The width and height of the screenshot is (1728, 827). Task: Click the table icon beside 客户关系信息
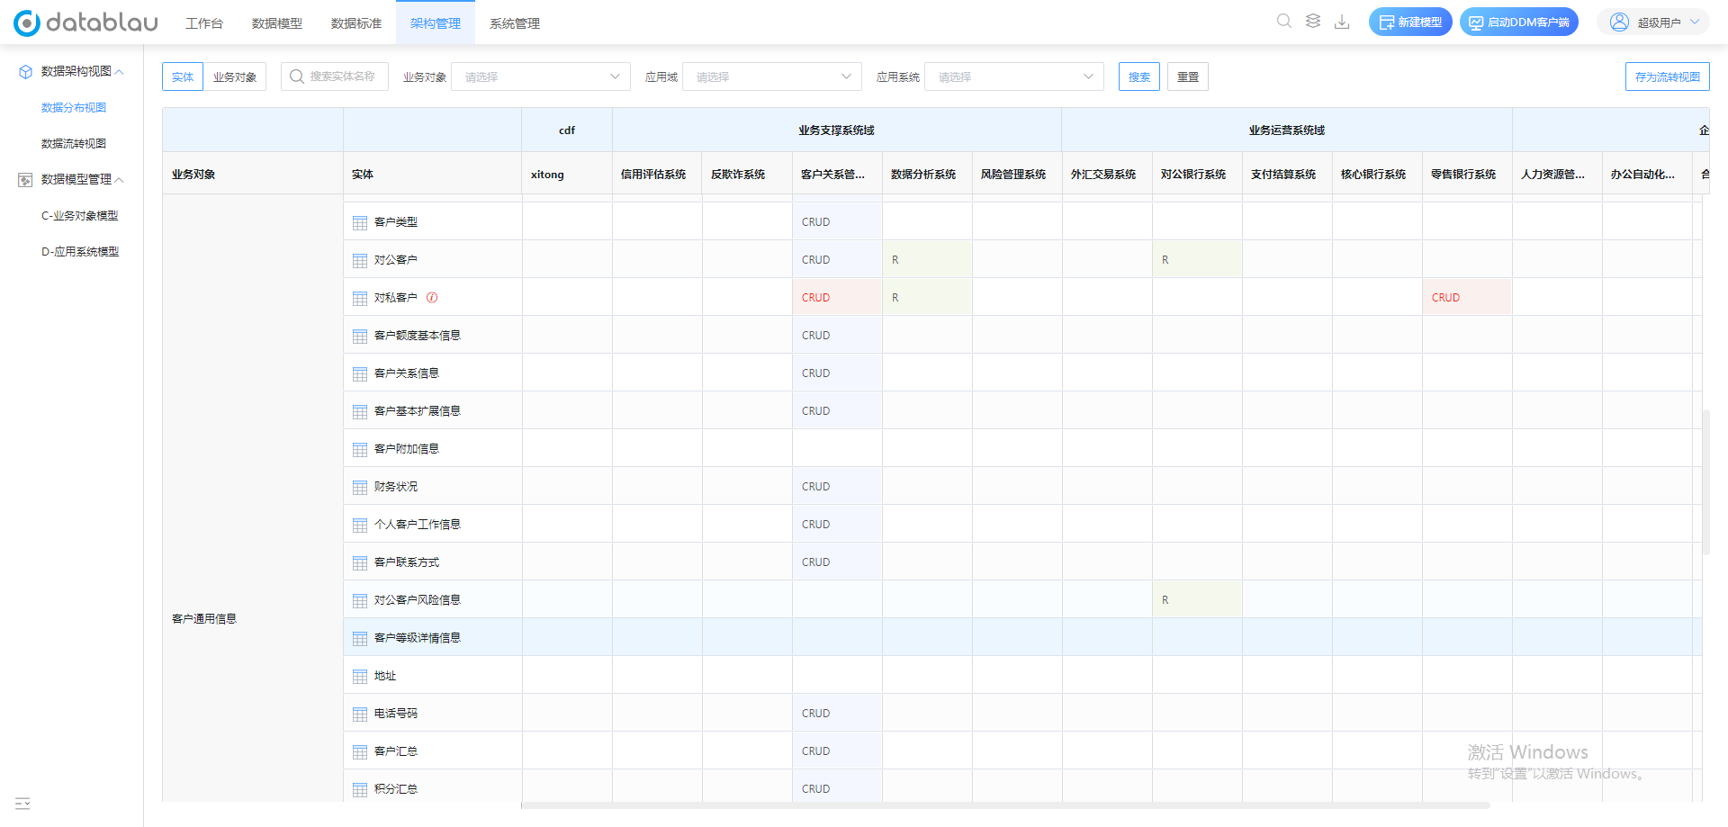[360, 373]
